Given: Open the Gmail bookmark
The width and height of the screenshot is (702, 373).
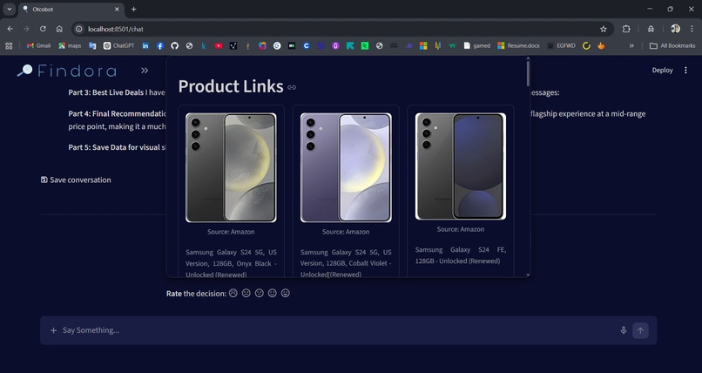Looking at the screenshot, I should click(38, 45).
